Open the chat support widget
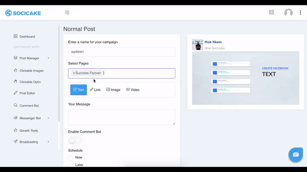The width and height of the screenshot is (307, 172). pyautogui.click(x=295, y=155)
